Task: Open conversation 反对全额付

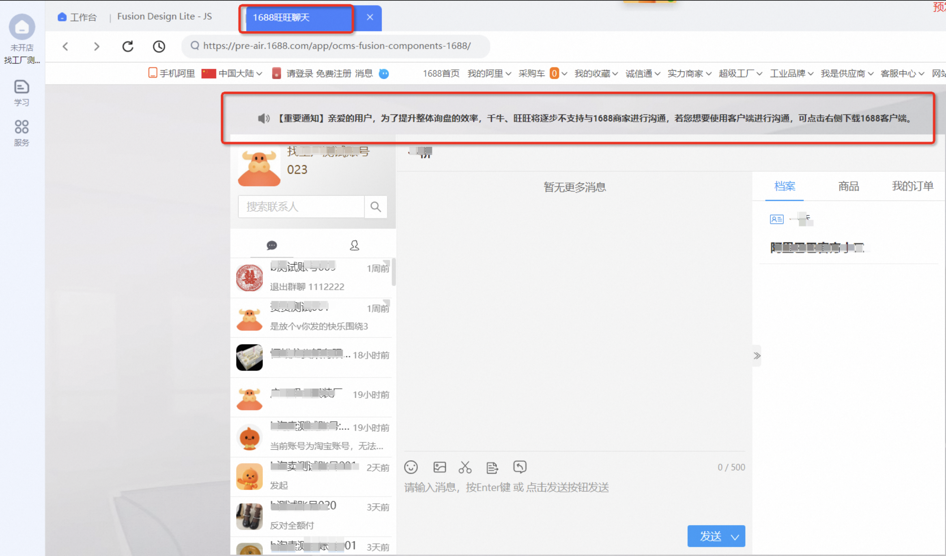Action: [x=312, y=517]
